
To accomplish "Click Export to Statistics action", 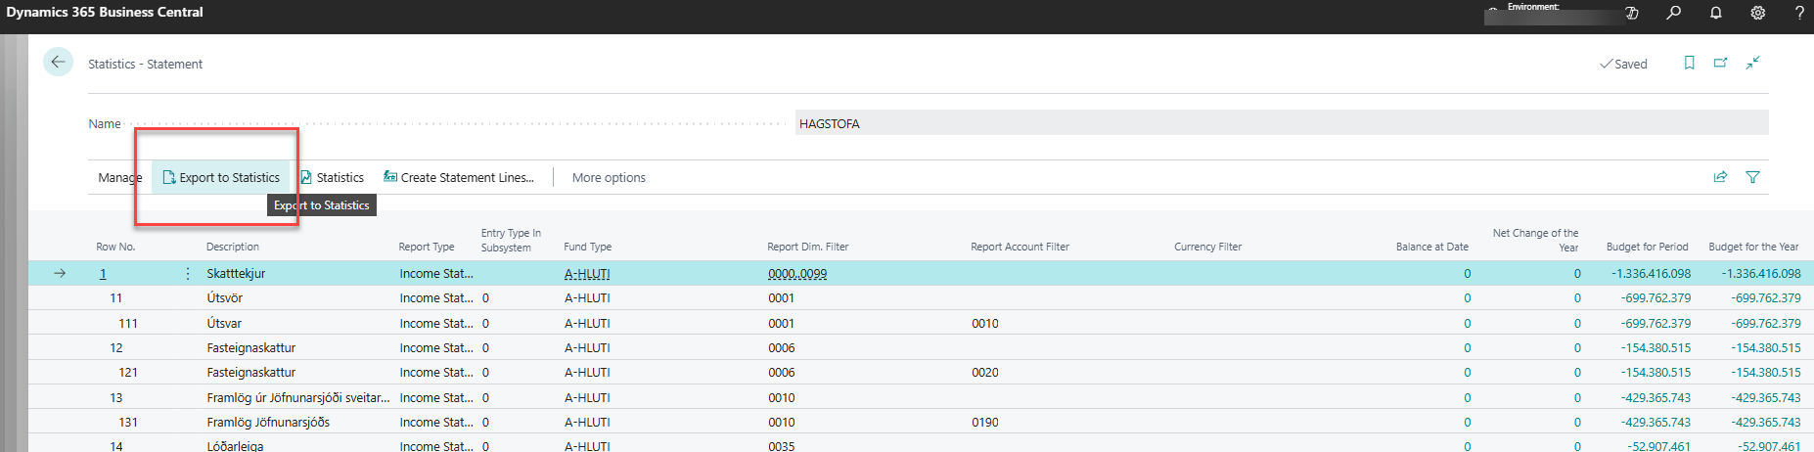I will tap(221, 177).
